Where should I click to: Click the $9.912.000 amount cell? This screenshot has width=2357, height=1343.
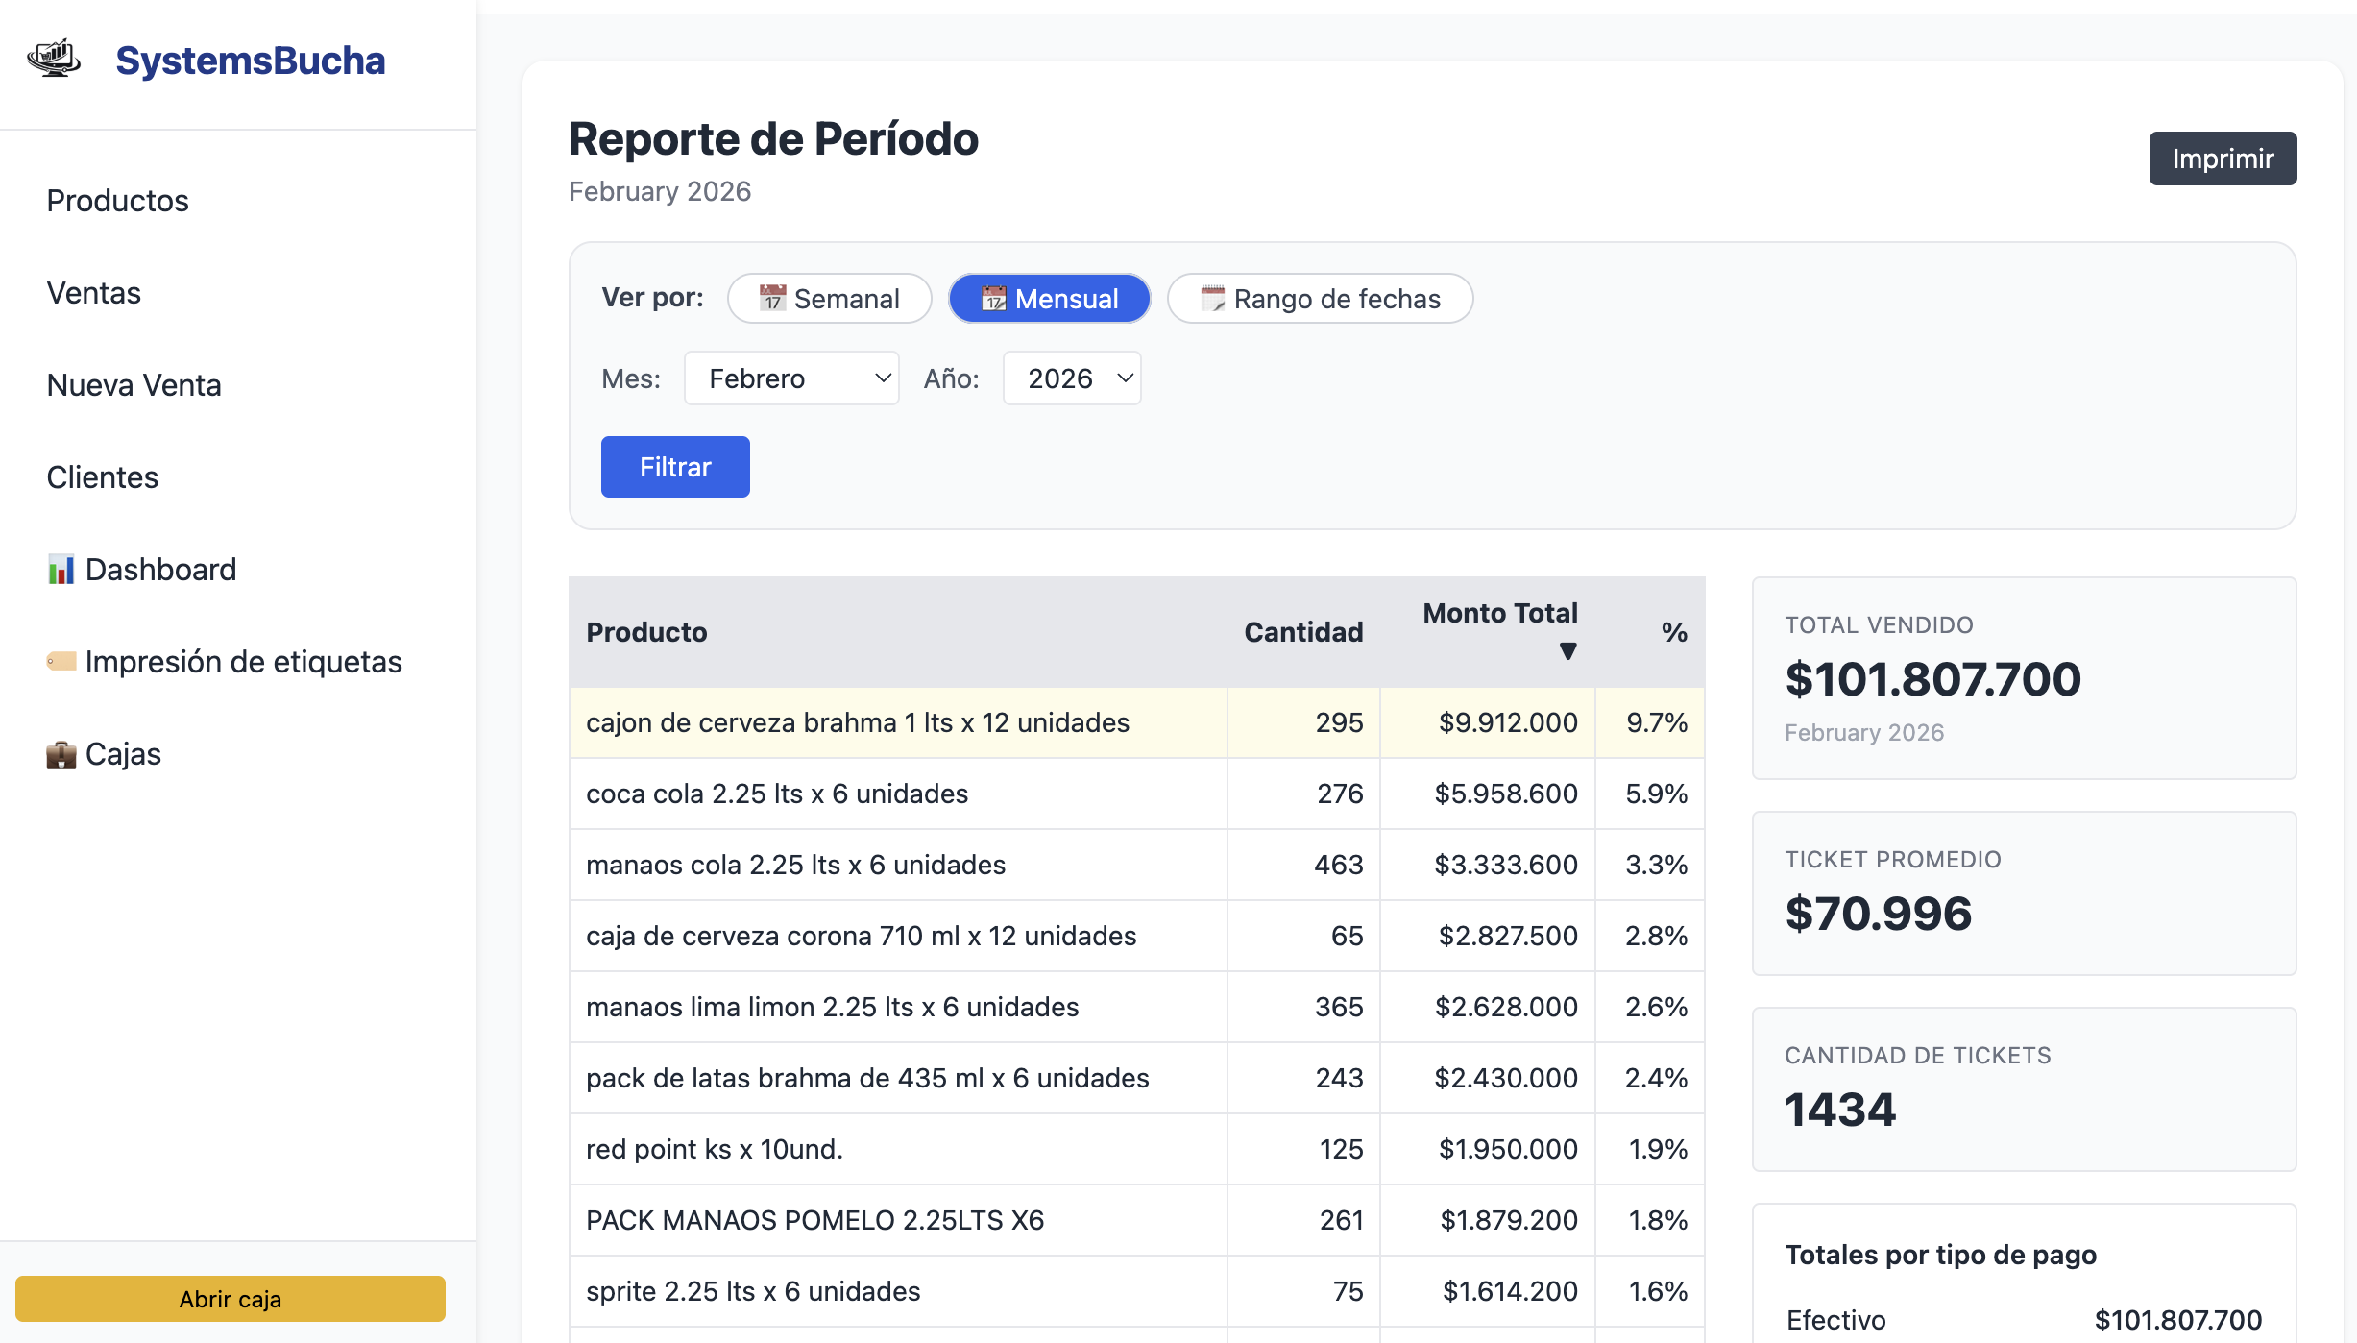[1488, 722]
